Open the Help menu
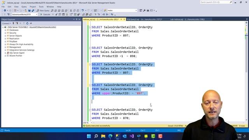The image size is (249, 140). pyautogui.click(x=59, y=7)
